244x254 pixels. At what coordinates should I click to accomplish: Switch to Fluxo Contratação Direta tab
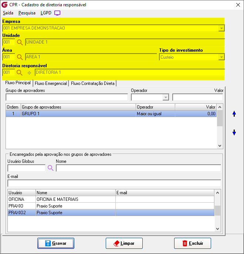pos(93,83)
